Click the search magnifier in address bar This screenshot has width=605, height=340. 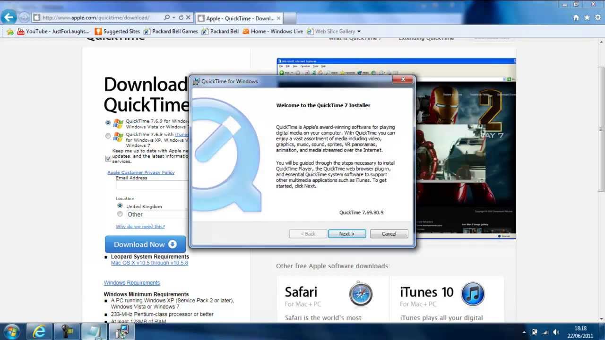[x=166, y=18]
